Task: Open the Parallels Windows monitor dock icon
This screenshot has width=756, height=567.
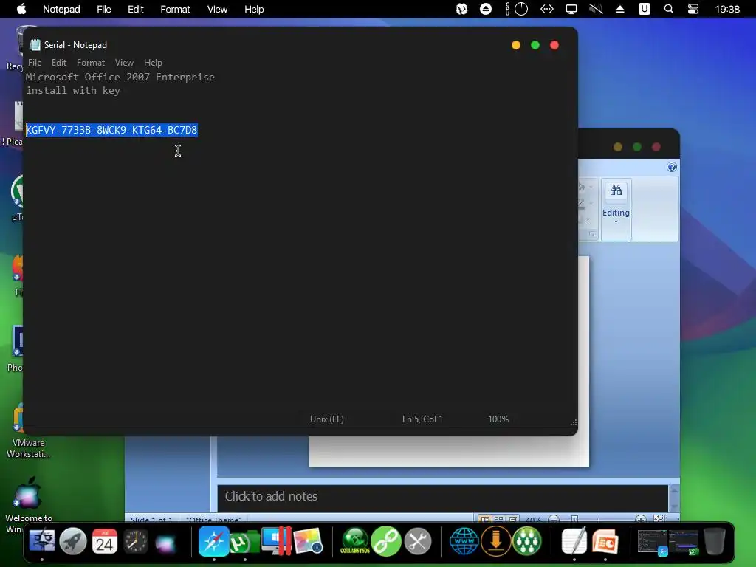Action: [277, 541]
